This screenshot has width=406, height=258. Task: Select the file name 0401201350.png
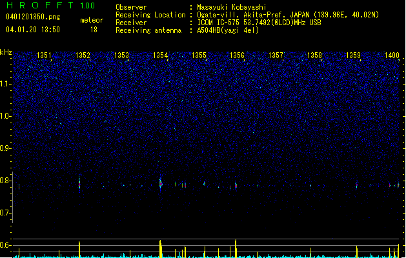click(33, 17)
